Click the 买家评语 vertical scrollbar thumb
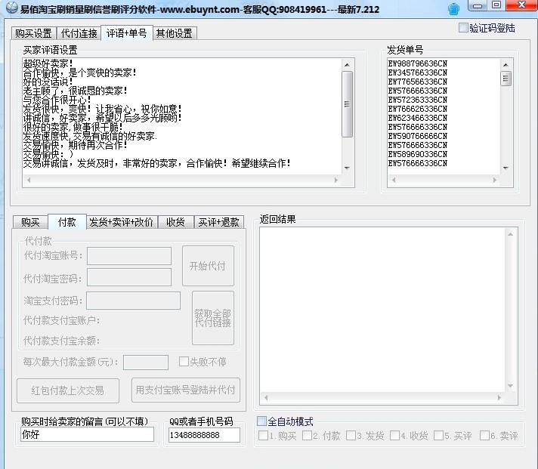This screenshot has height=469, width=538. tap(348, 104)
